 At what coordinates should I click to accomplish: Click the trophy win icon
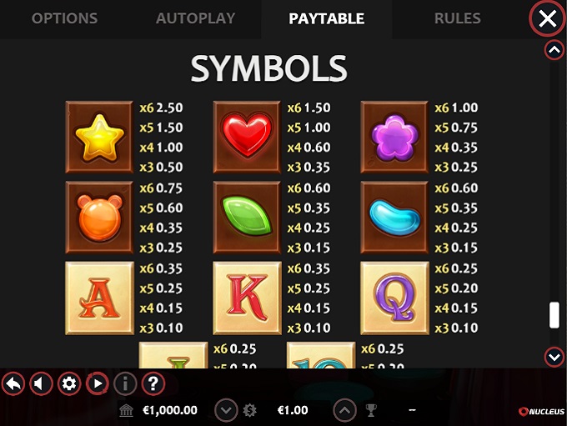pyautogui.click(x=371, y=410)
